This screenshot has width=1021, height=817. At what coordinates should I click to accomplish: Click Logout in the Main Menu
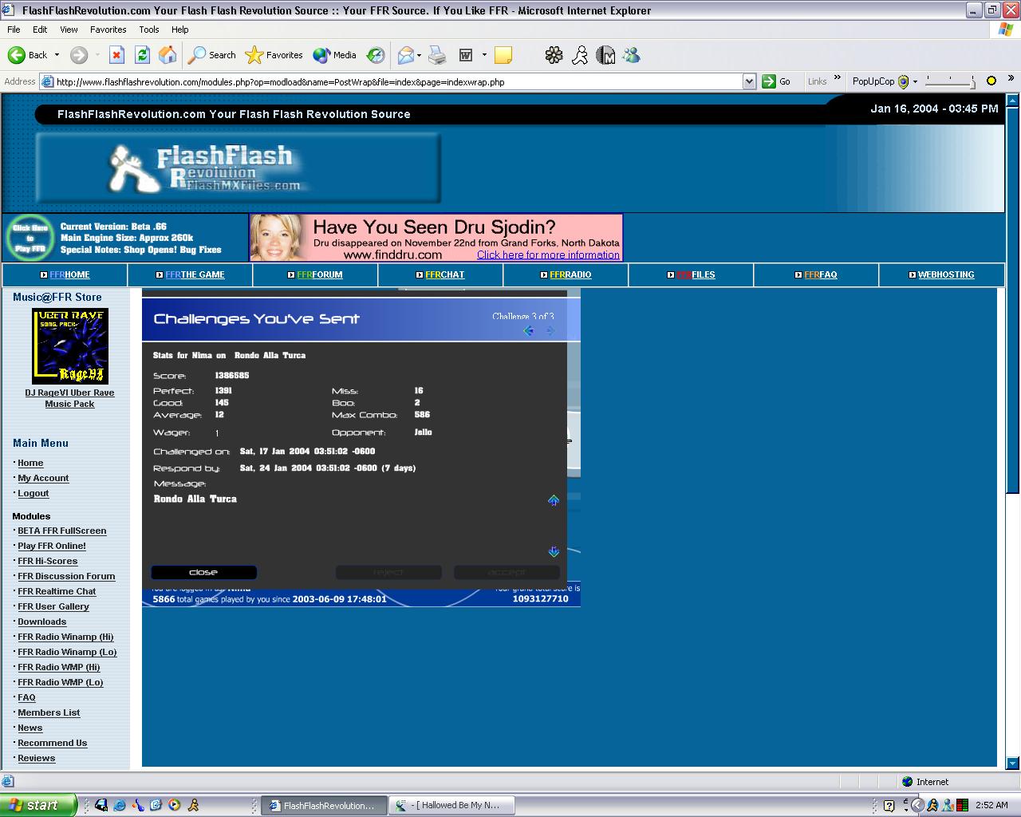point(34,493)
